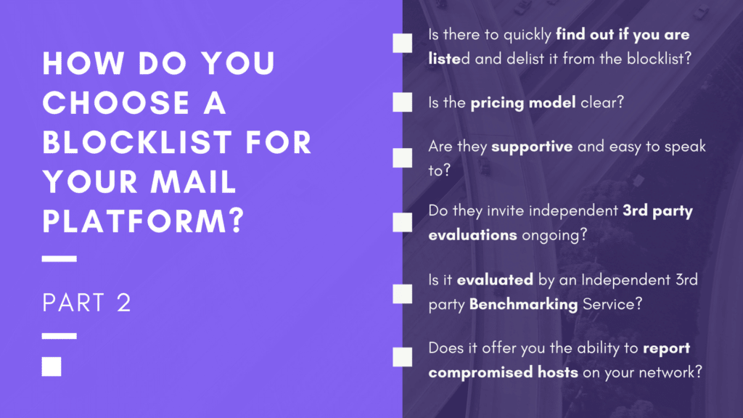Click the heading line 'YOUR MAIL'
Screen dimensions: 743x418
(x=139, y=181)
